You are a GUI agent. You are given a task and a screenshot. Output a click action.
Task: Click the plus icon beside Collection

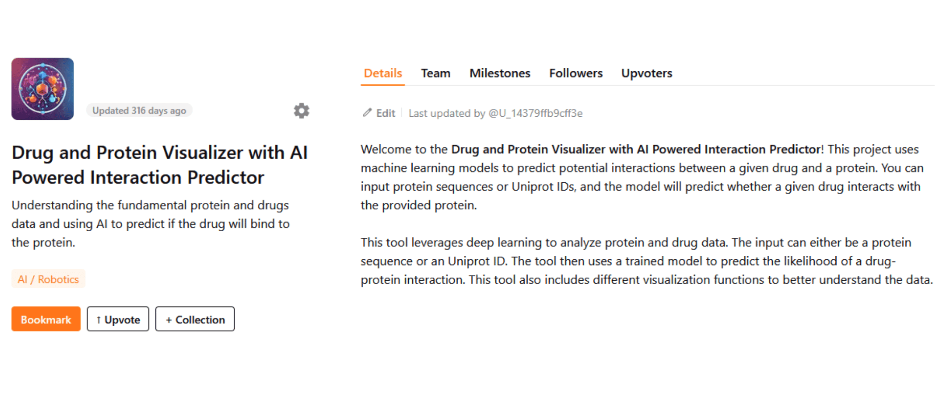pos(169,319)
